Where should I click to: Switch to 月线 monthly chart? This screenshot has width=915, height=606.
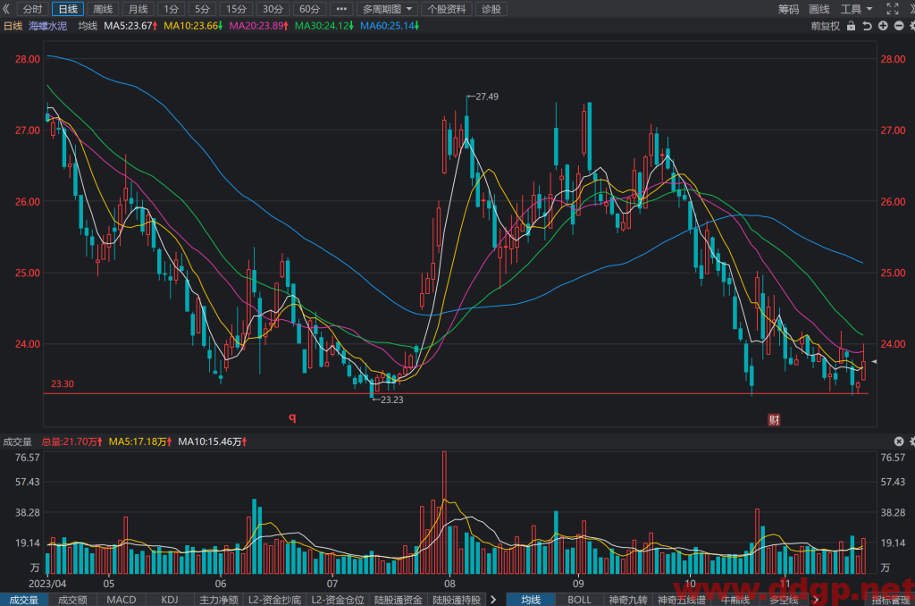(x=138, y=9)
